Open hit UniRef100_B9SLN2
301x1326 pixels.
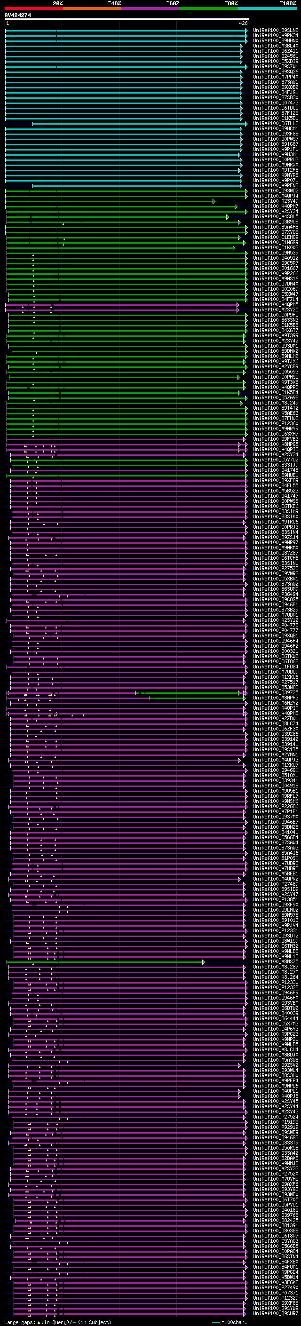pyautogui.click(x=276, y=31)
